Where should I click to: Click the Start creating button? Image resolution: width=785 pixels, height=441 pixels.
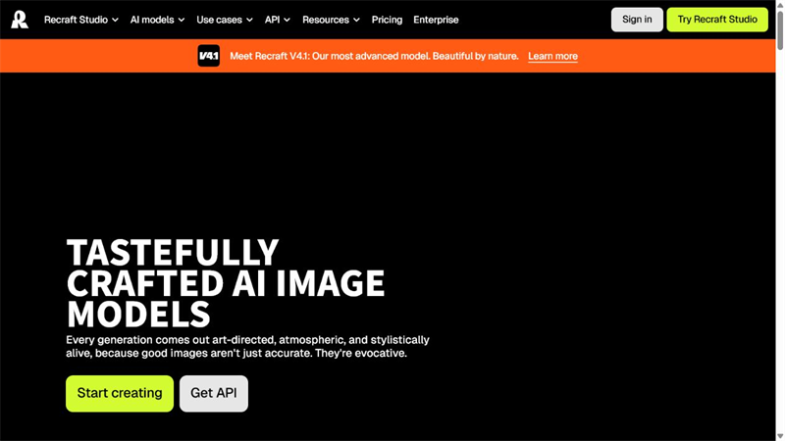[120, 394]
